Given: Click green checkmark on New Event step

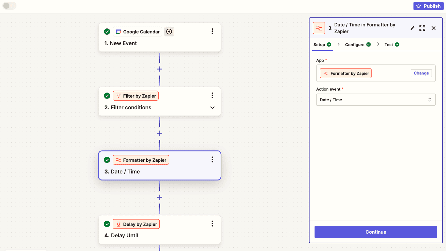Looking at the screenshot, I should [x=107, y=32].
